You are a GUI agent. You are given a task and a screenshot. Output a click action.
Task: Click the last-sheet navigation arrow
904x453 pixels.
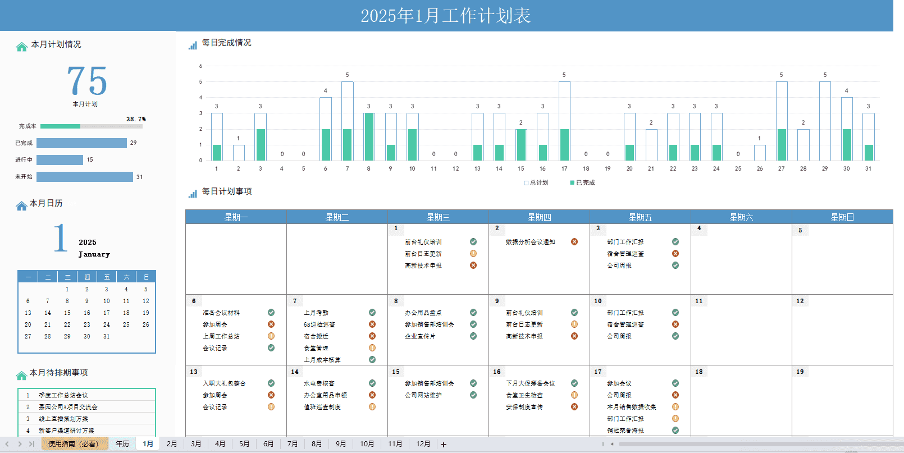point(32,444)
